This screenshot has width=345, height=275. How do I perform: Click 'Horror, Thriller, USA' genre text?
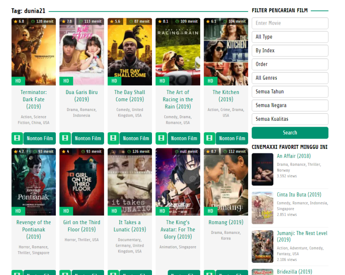82,240
